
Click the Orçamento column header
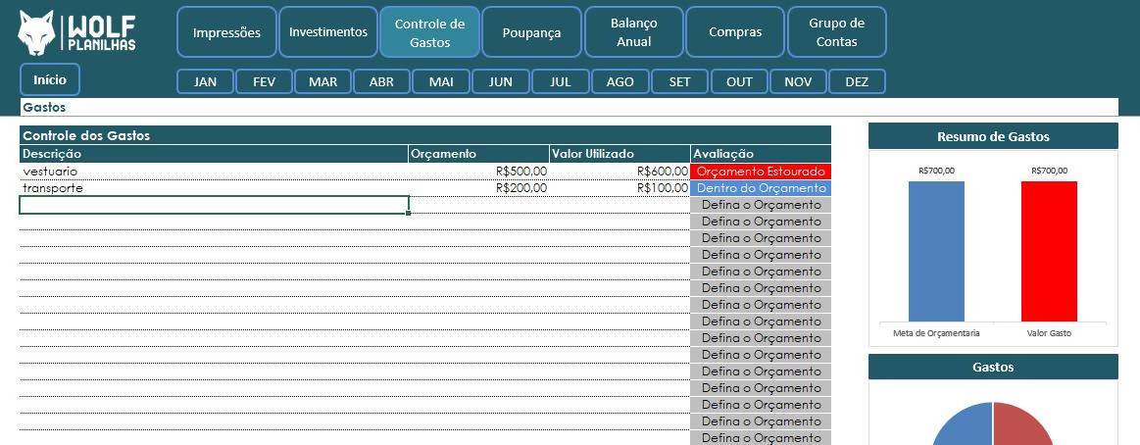[478, 154]
